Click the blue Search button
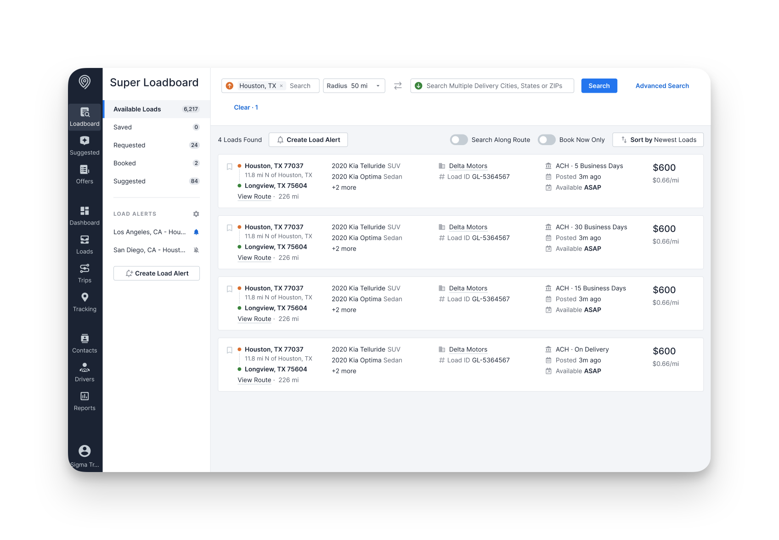Image resolution: width=779 pixels, height=540 pixels. click(599, 86)
